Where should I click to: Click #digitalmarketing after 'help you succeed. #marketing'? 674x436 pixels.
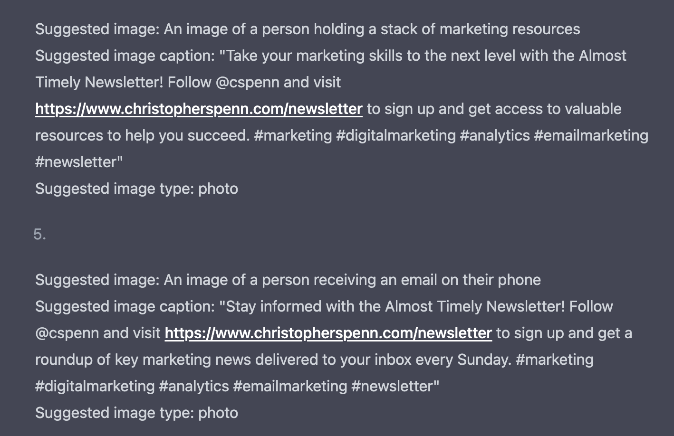click(x=396, y=136)
